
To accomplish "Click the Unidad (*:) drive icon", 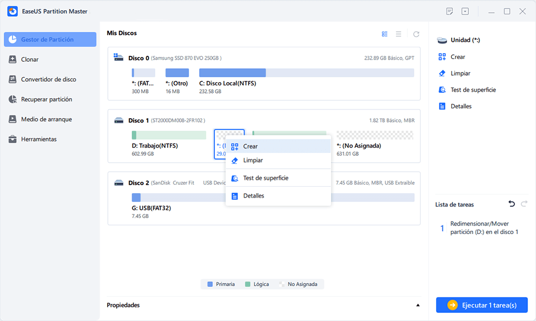I will (442, 40).
